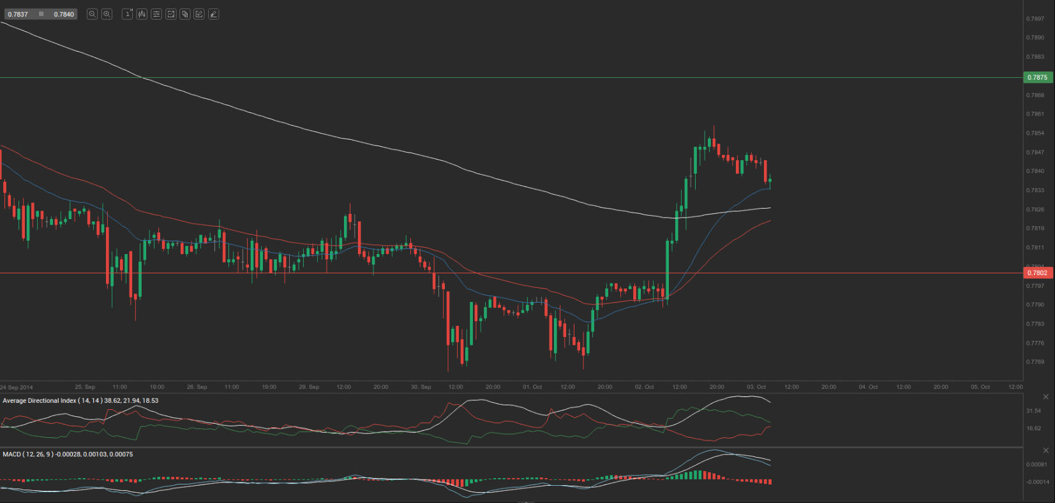This screenshot has height=503, width=1055.
Task: Click the small square between bid and ask
Action: (41, 14)
